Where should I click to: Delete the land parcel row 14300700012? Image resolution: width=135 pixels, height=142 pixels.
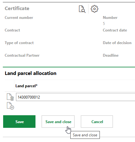pyautogui.click(x=10, y=97)
